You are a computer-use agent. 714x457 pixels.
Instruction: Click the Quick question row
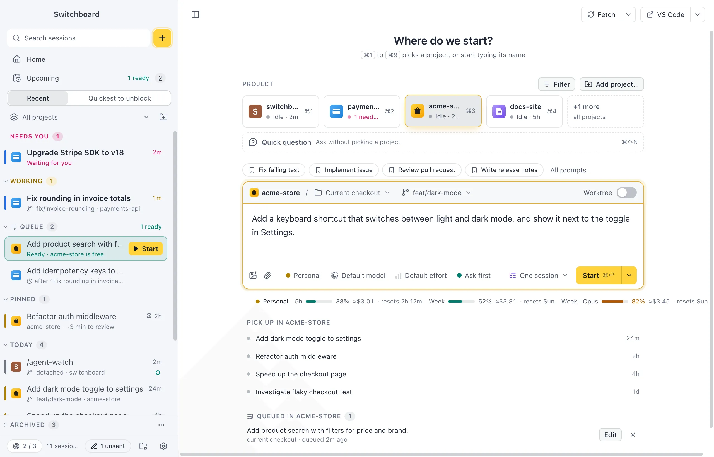click(443, 142)
